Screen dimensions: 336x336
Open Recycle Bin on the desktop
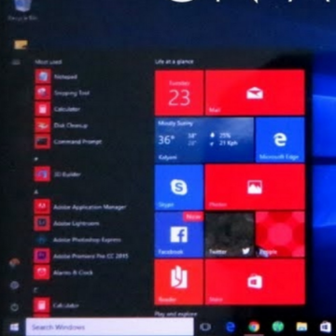22,10
